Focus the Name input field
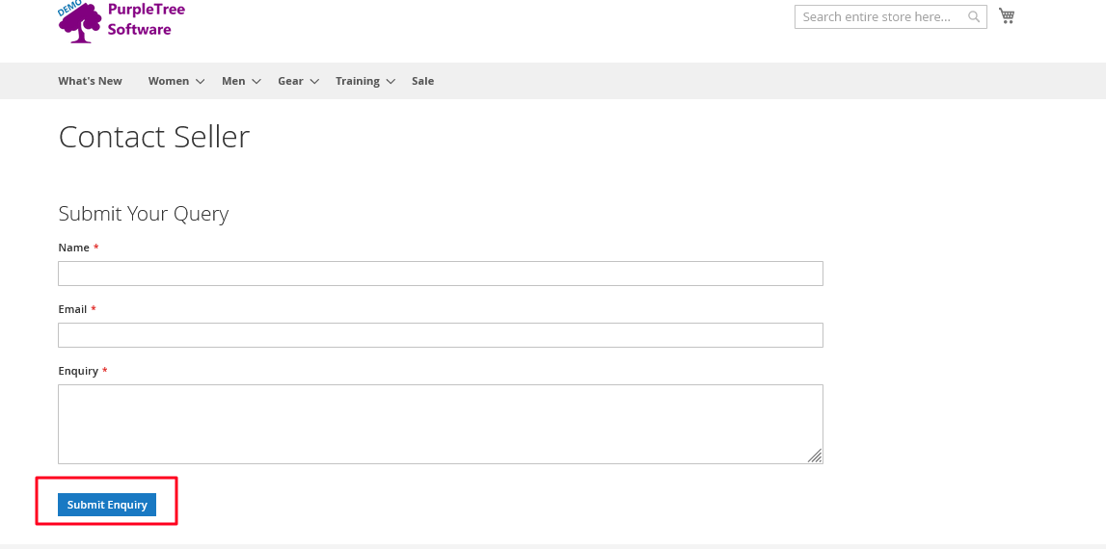Viewport: 1106px width, 549px height. point(440,274)
